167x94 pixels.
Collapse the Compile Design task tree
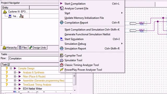point(11,68)
